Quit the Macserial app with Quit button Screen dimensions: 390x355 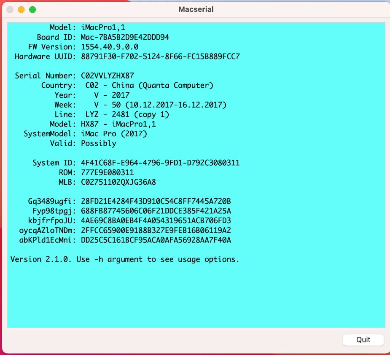(x=363, y=339)
